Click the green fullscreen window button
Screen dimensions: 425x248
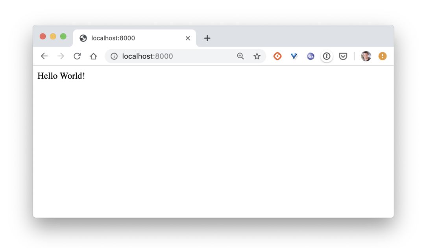click(63, 36)
